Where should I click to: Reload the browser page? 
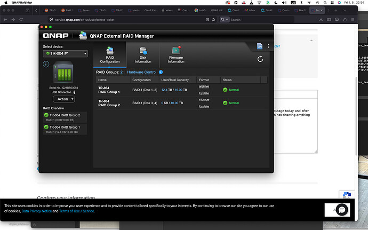(21, 20)
